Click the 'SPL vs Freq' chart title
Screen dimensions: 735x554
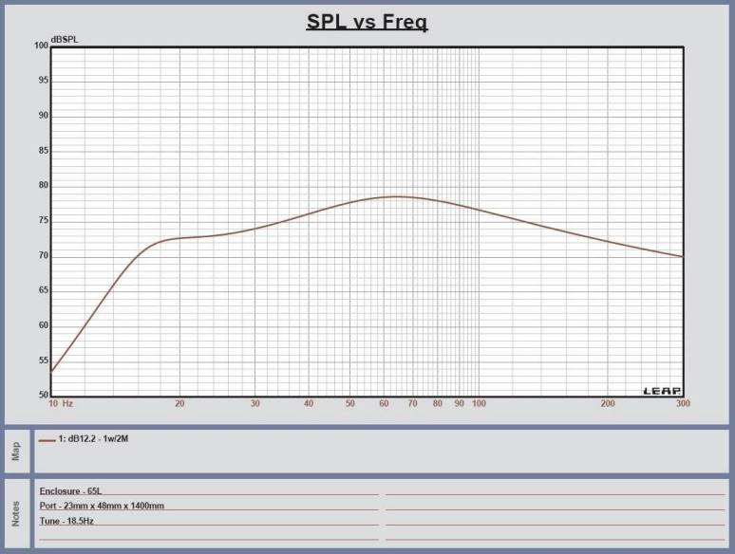click(367, 22)
